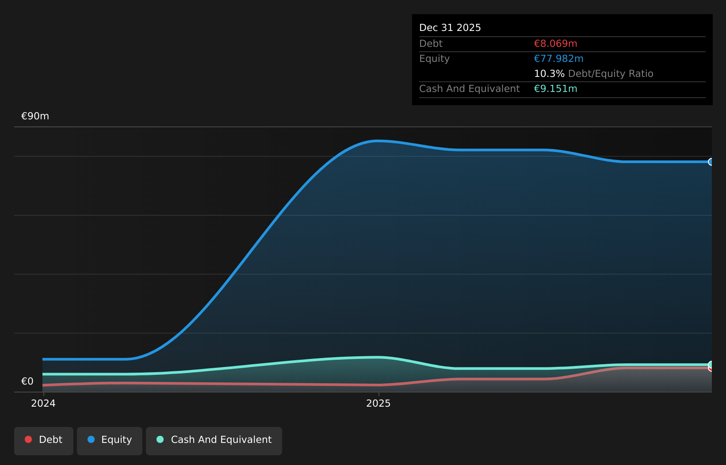Click the €9.151m Cash value

556,89
